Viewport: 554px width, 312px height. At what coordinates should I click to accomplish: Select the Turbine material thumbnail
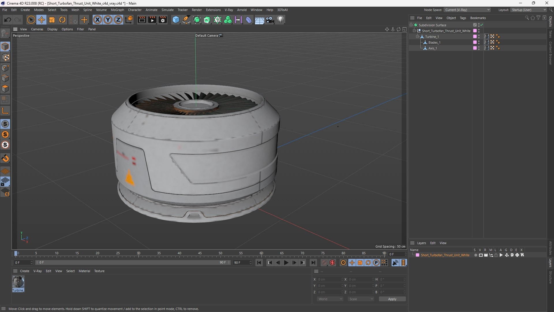point(18,282)
